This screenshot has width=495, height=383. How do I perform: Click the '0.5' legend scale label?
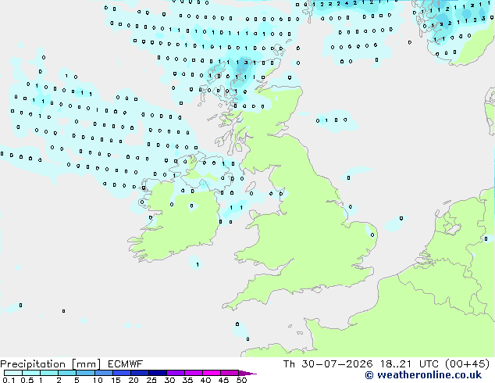27,380
